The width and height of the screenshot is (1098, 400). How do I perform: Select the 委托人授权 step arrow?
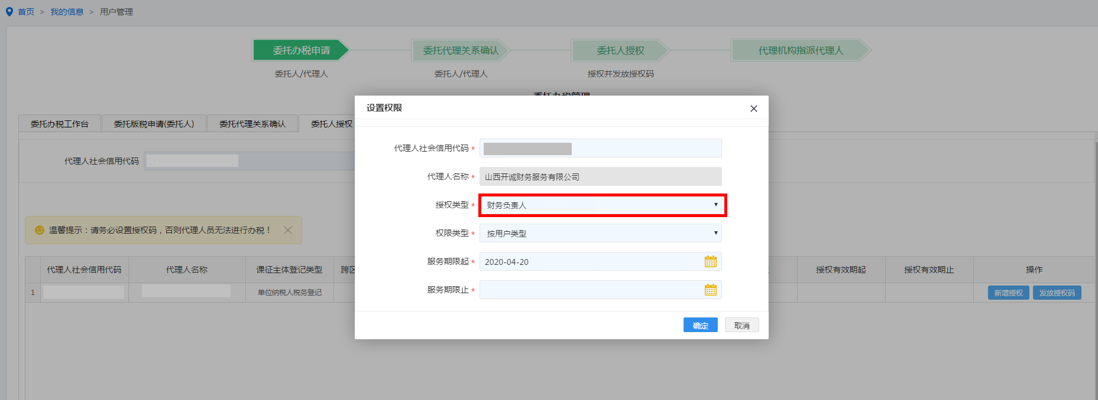coord(620,50)
